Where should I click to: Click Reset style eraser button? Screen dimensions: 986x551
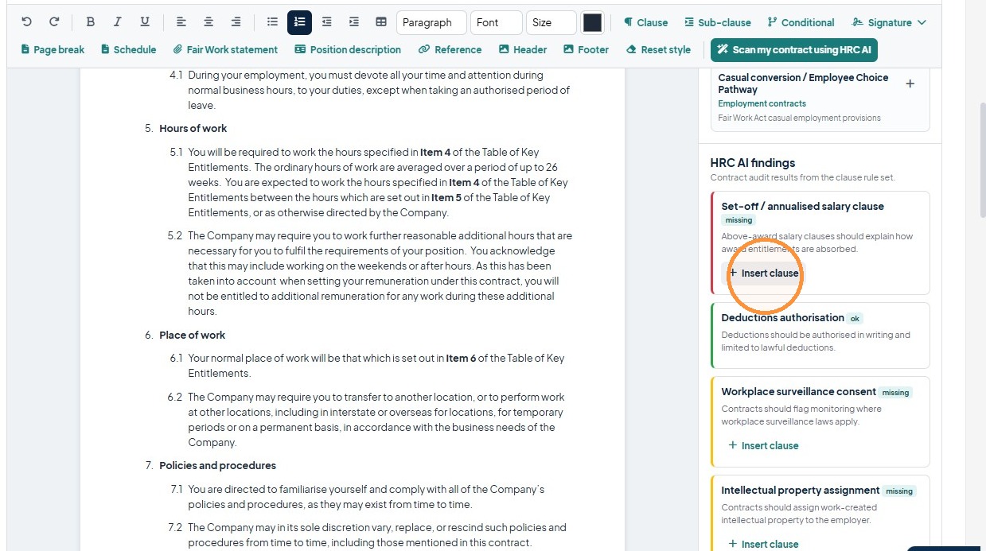[x=658, y=49]
